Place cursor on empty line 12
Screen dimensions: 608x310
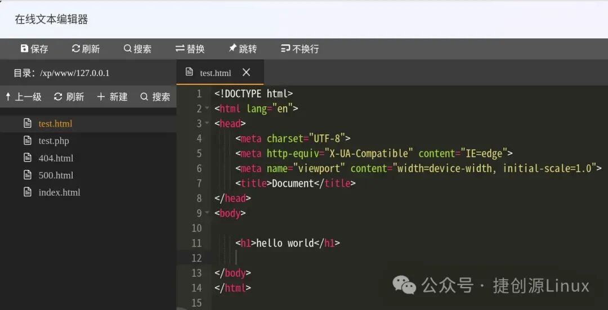coord(409,258)
